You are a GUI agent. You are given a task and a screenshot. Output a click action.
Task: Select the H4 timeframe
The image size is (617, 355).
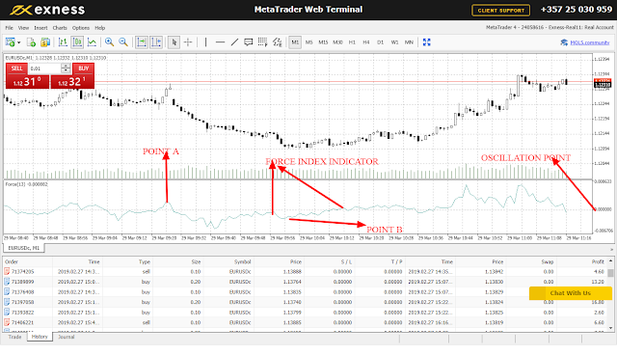point(366,42)
